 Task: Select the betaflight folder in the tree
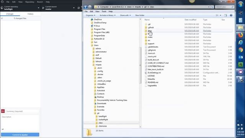[103, 117]
